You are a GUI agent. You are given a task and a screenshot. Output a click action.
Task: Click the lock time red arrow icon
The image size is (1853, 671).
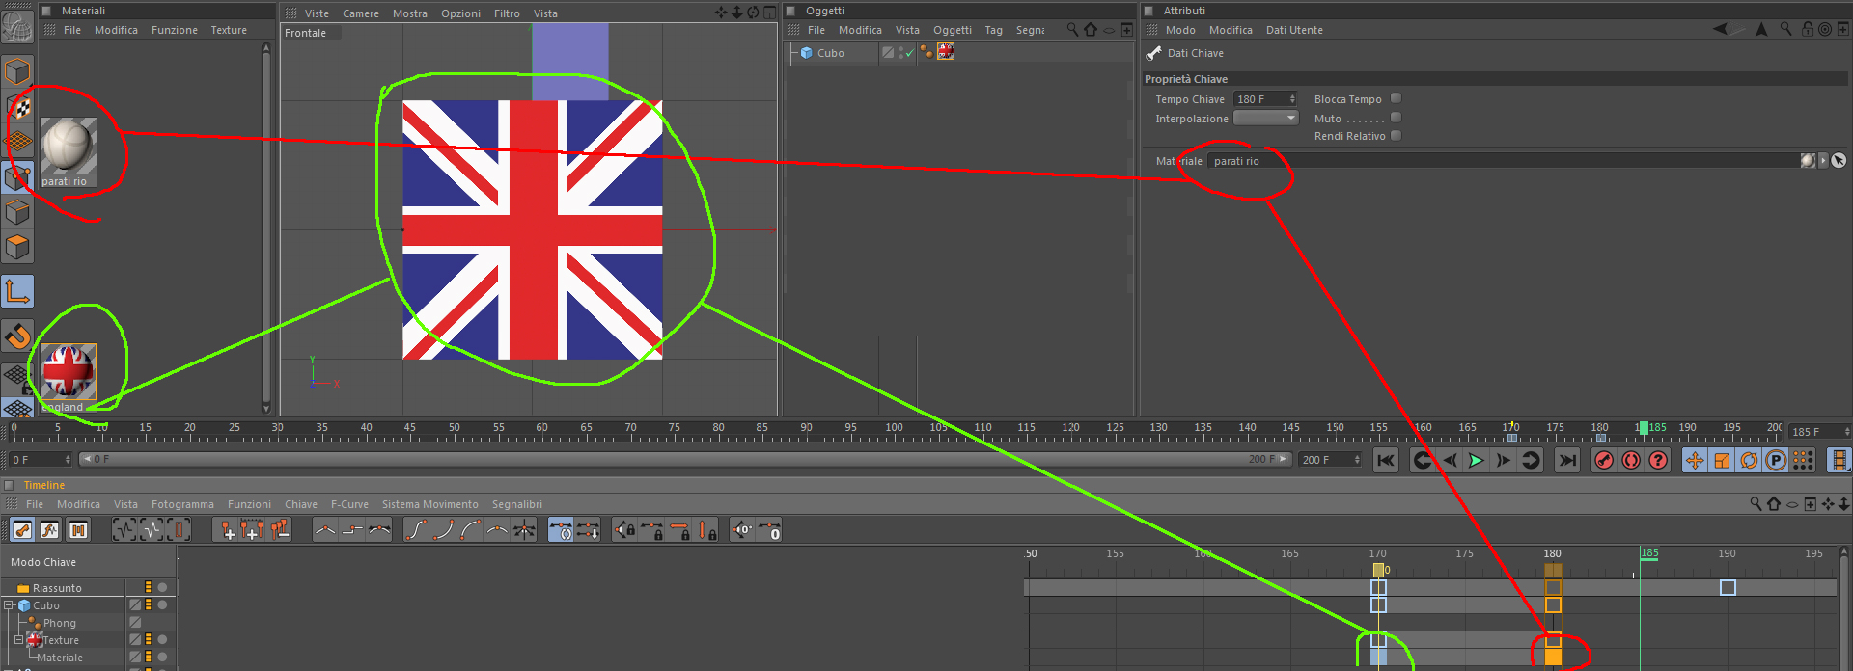[x=680, y=529]
